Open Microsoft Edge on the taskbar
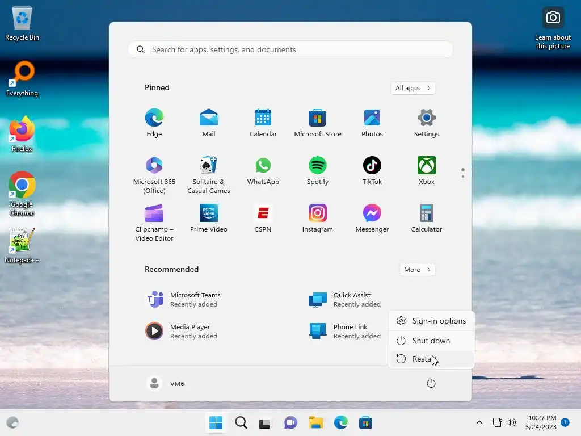 tap(340, 422)
